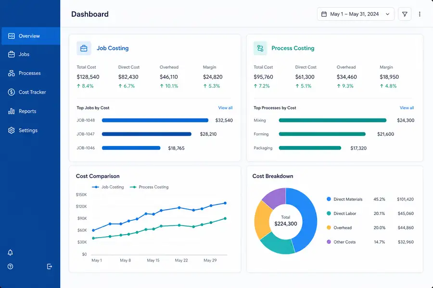The height and width of the screenshot is (288, 433).
Task: Click View all for Top Processes by Cost
Action: point(407,108)
